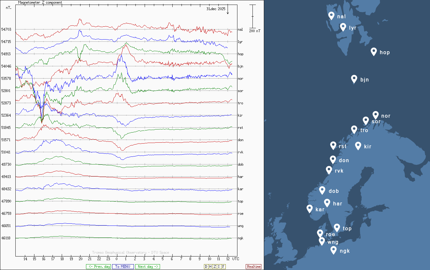
Task: Select the Z component button
Action: pyautogui.click(x=215, y=267)
